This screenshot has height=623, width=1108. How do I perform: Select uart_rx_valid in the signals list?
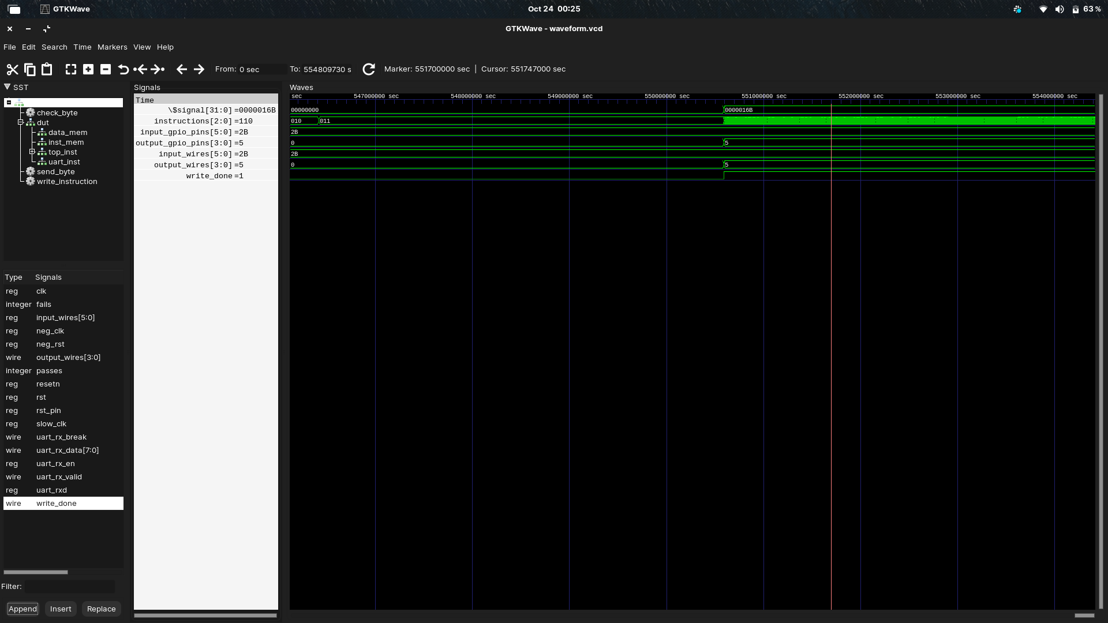tap(59, 477)
